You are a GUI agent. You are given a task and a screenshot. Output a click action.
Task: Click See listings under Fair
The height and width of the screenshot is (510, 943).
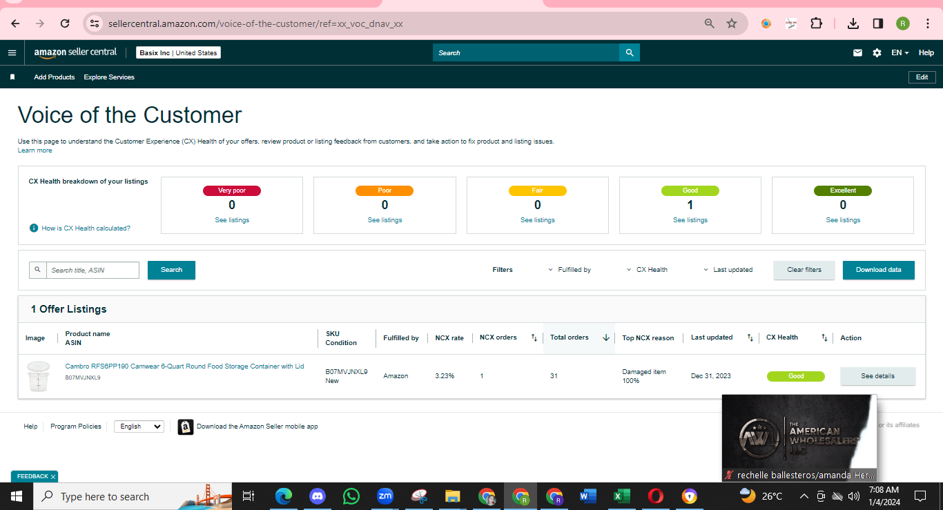pyautogui.click(x=538, y=220)
